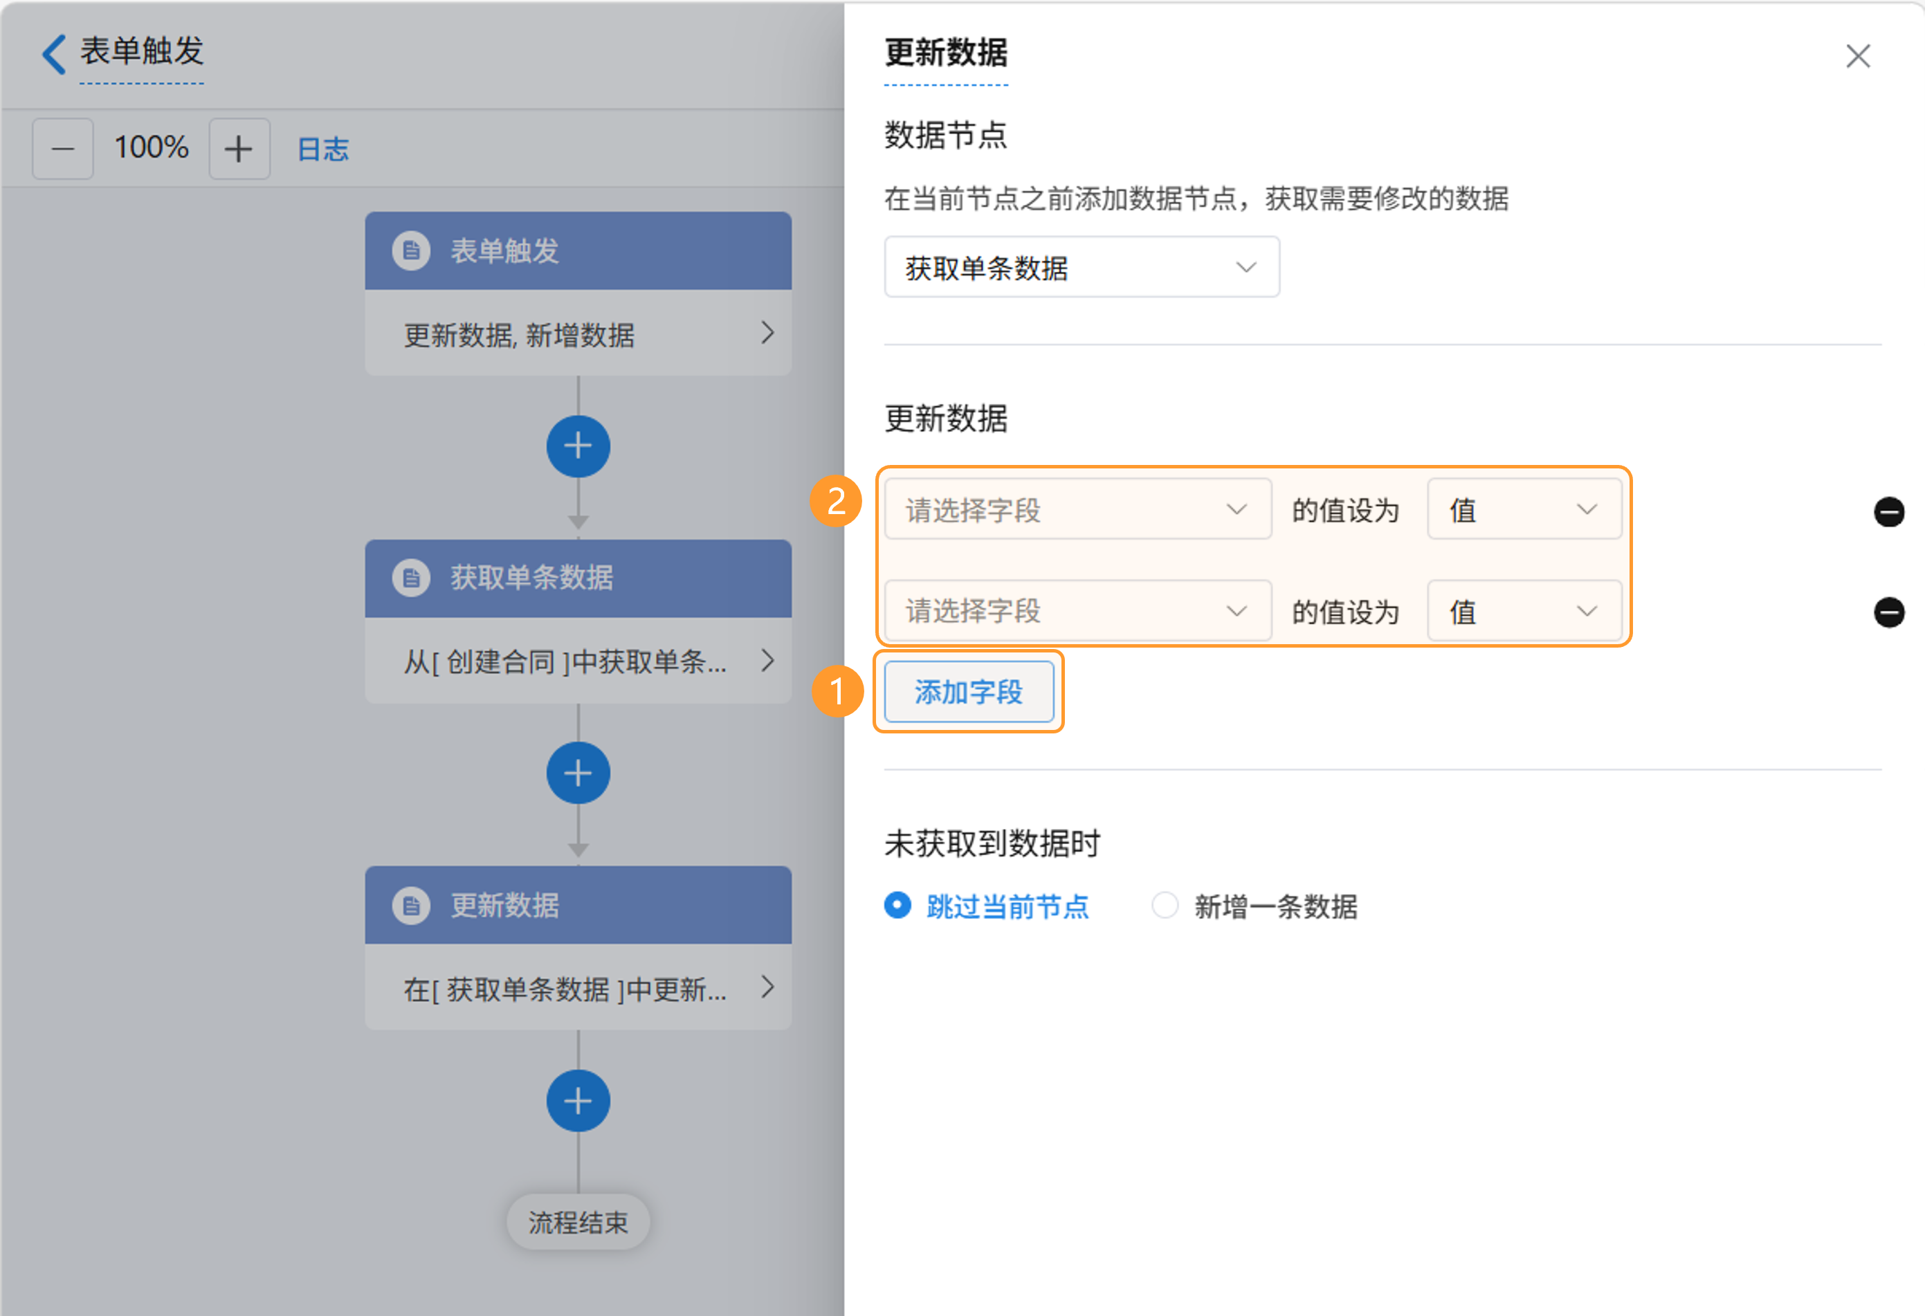1925x1316 pixels.
Task: Click the blue plus below the 获取单条数据 node
Action: 577,774
